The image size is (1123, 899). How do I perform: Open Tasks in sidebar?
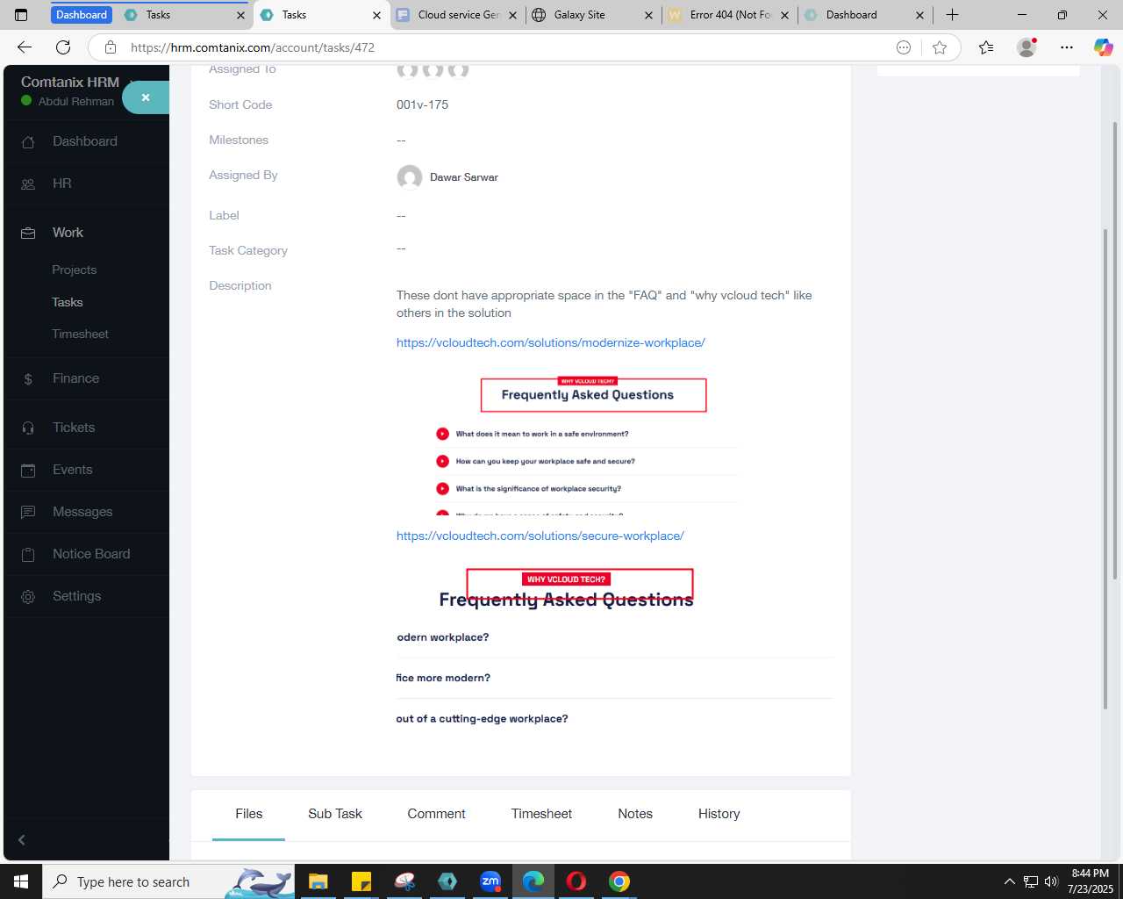click(x=67, y=302)
